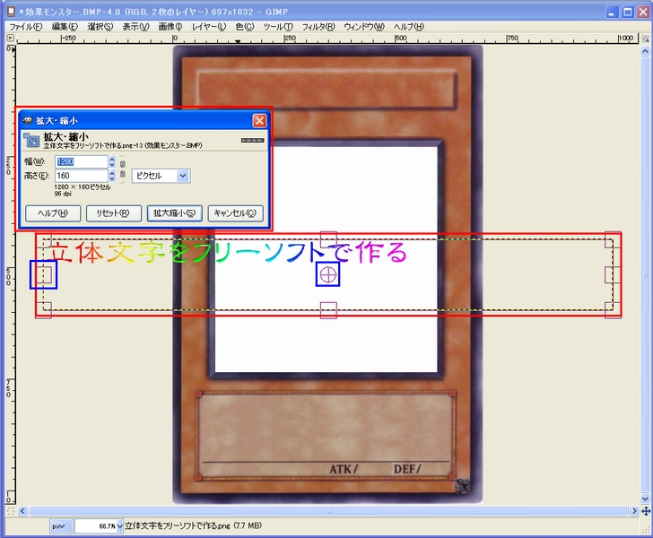The image size is (653, 538).
Task: Decrease height value with stepper down arrow
Action: click(x=112, y=179)
